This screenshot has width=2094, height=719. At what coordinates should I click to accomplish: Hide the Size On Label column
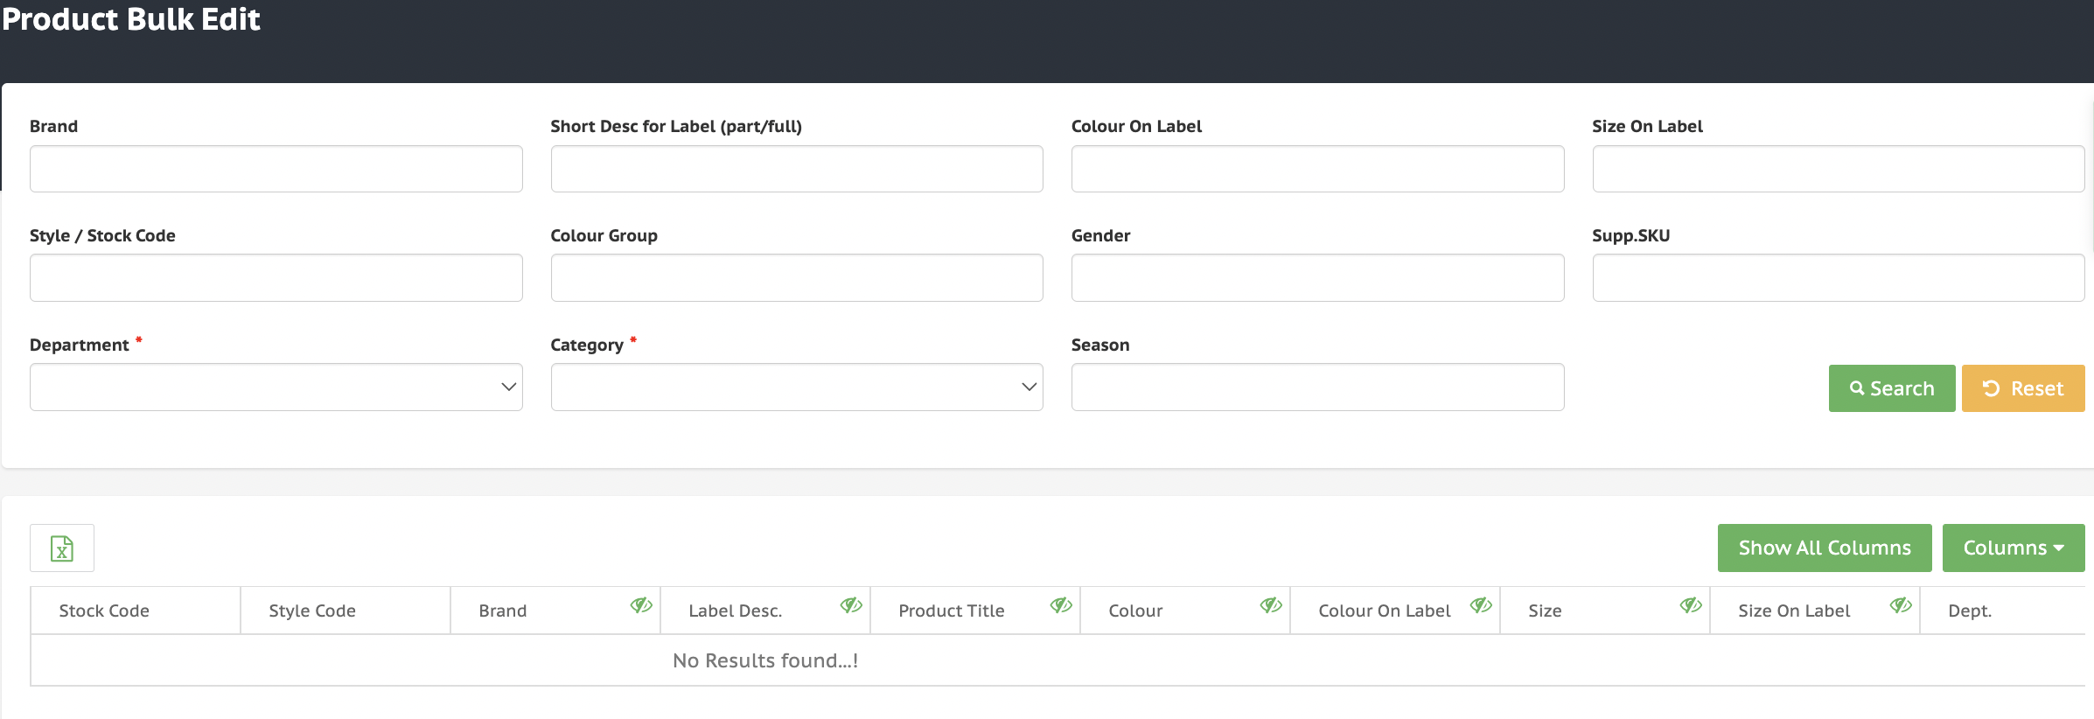tap(1901, 605)
